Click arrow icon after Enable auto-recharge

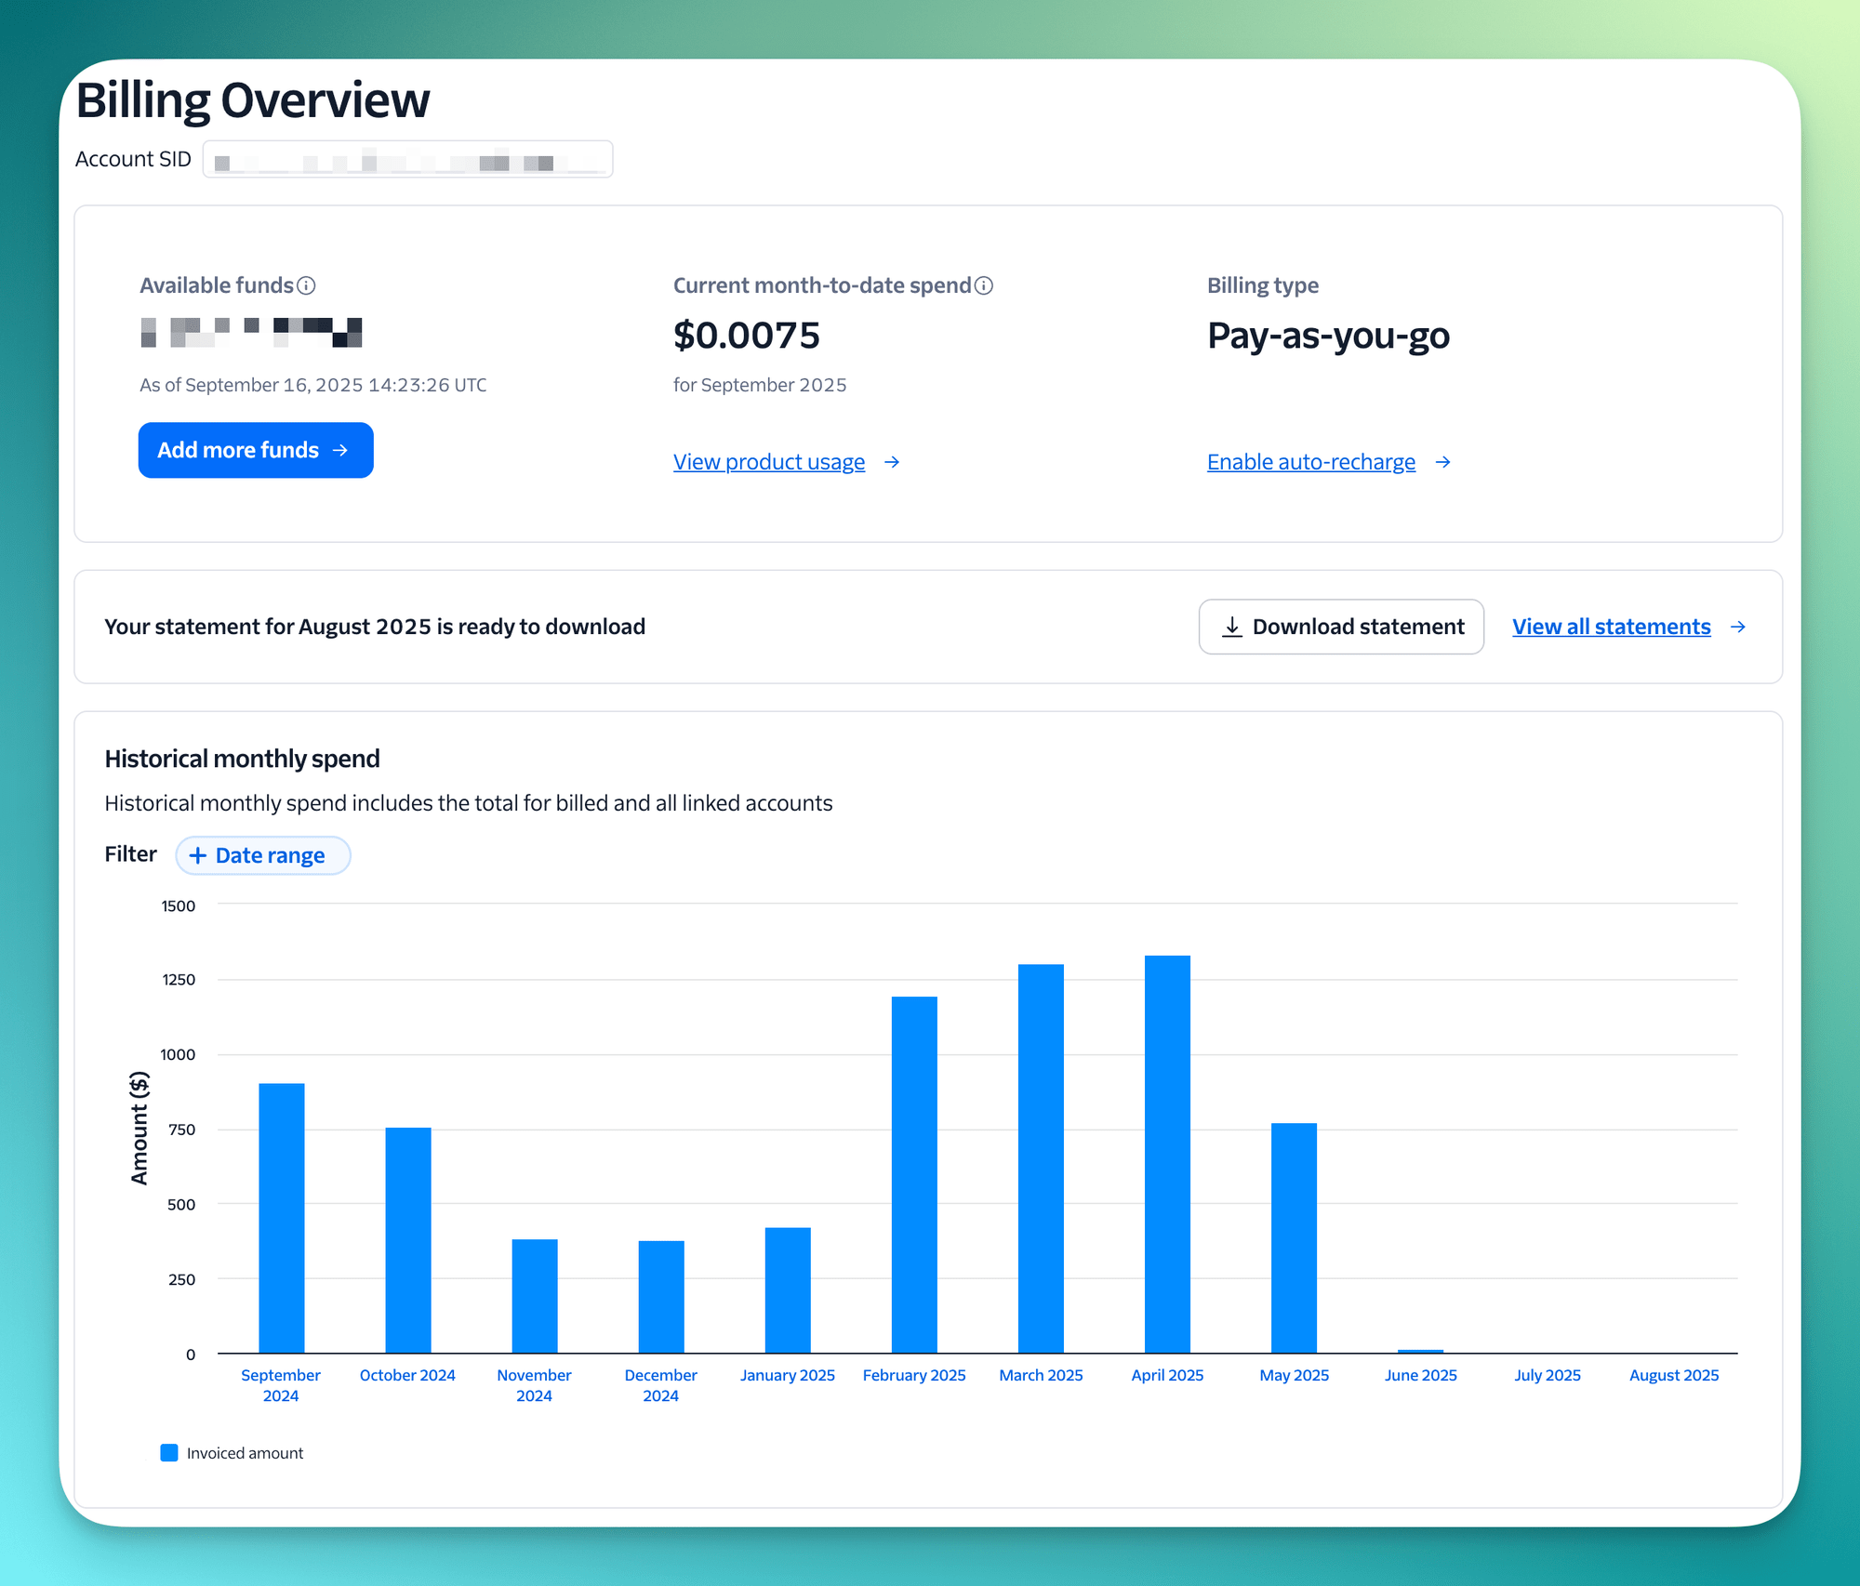pyautogui.click(x=1442, y=462)
